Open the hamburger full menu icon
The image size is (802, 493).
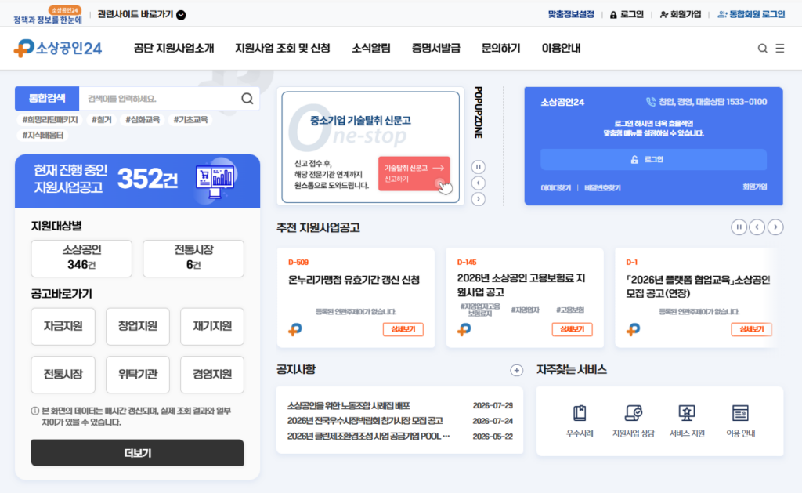pos(779,48)
